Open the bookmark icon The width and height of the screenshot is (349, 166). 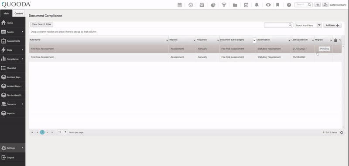277,5
